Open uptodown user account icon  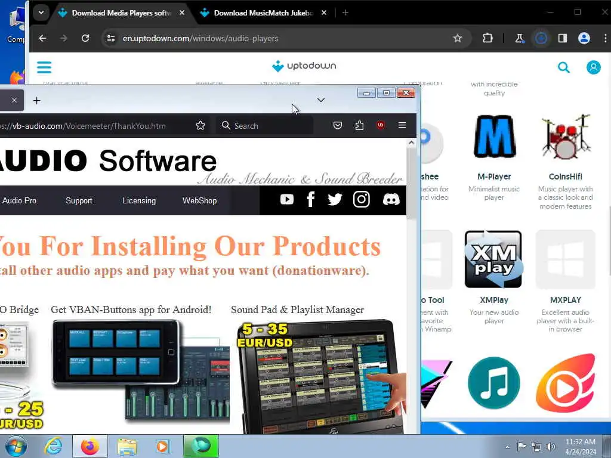(x=594, y=67)
